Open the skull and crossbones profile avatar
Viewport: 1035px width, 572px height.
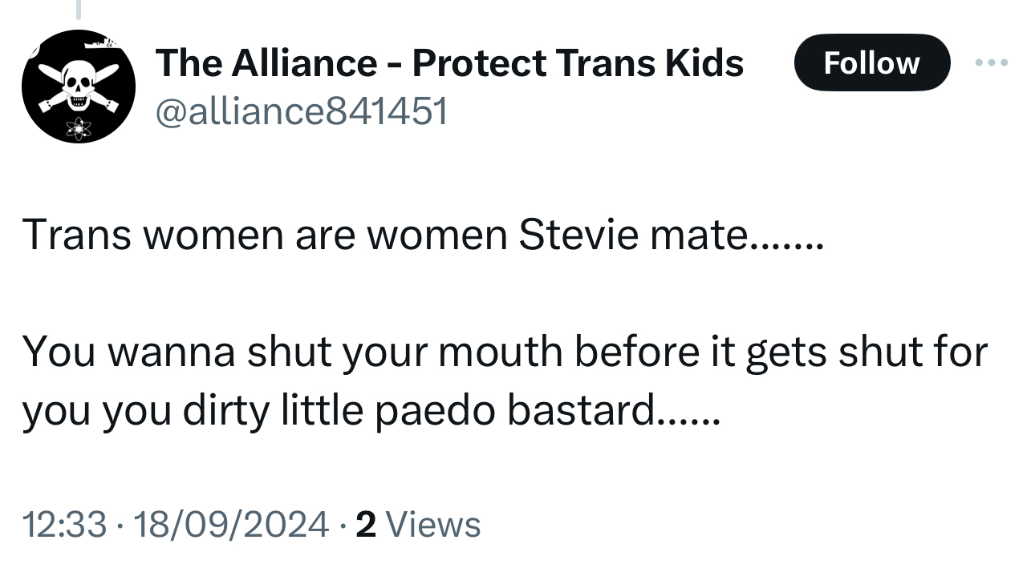pos(79,87)
